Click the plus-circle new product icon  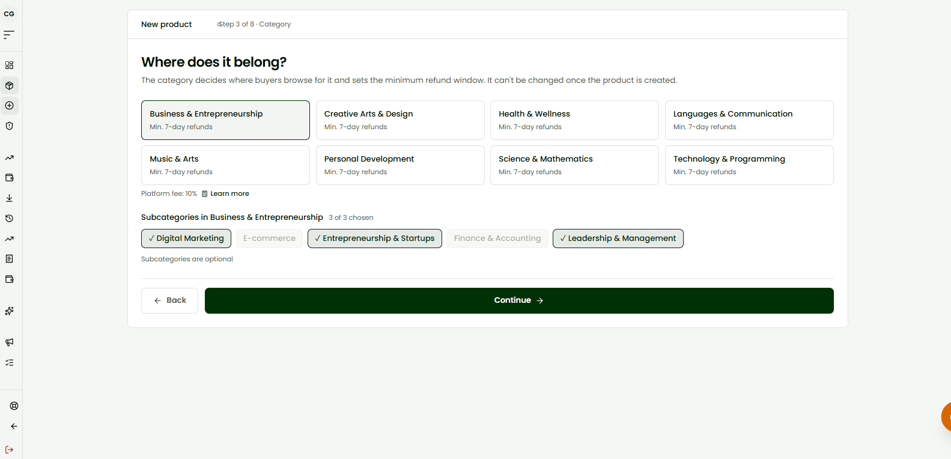9,106
